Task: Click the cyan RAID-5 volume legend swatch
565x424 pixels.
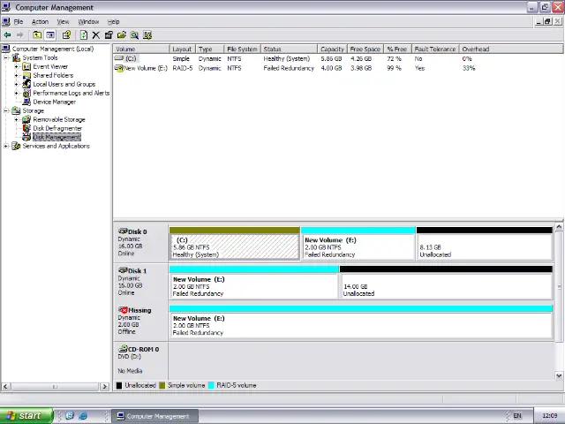Action: click(211, 385)
